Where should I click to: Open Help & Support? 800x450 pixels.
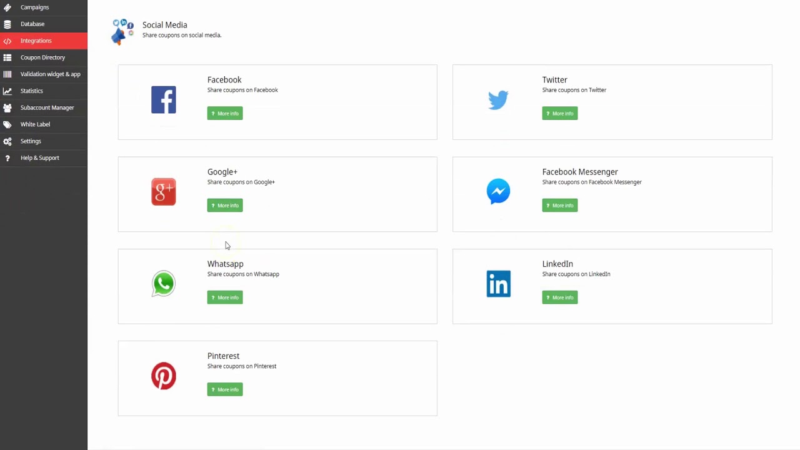[x=44, y=157]
